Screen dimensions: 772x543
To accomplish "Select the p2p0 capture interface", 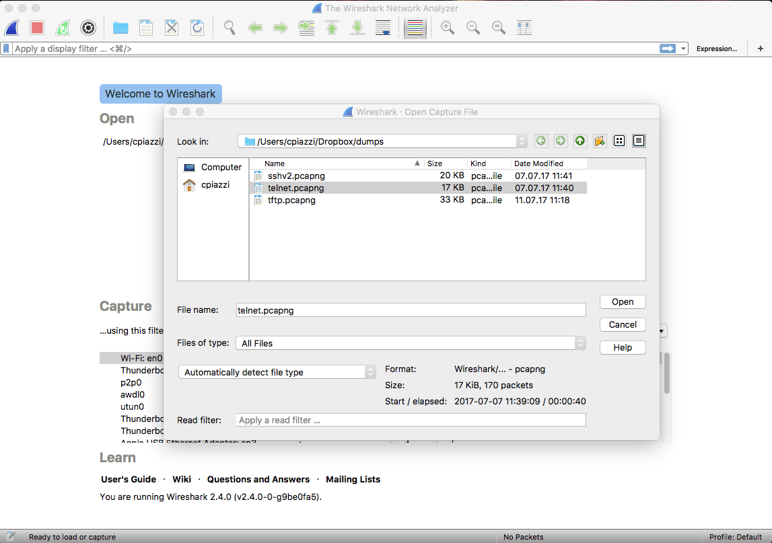I will (x=131, y=382).
